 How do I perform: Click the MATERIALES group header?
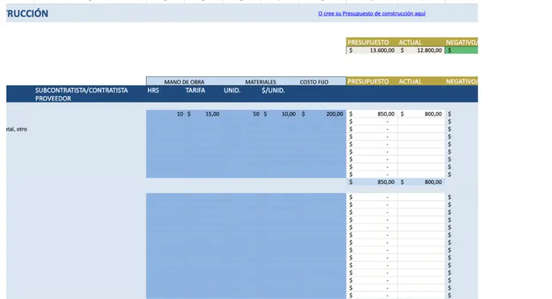coord(260,82)
